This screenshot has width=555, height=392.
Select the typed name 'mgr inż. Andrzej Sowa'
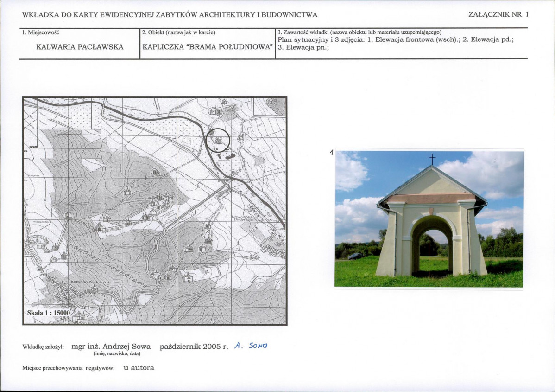click(111, 347)
